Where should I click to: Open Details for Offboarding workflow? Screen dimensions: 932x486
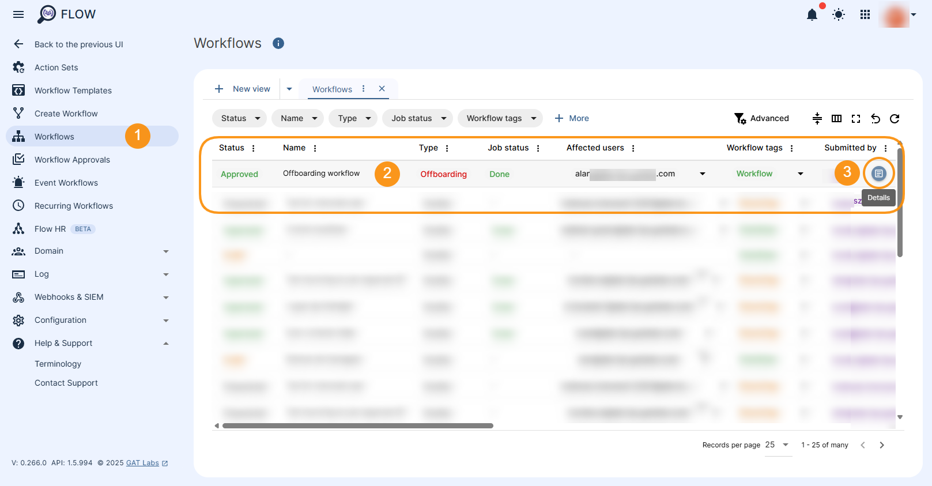pos(878,173)
